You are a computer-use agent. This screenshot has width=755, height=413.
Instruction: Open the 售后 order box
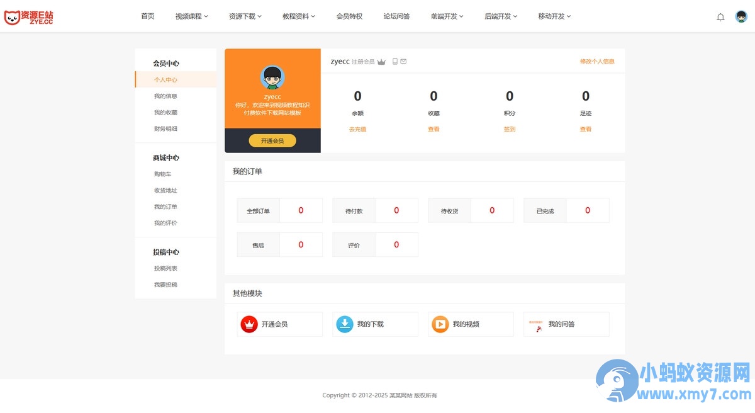[x=280, y=245]
